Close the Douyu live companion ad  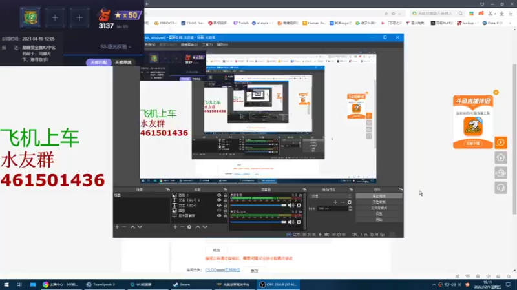[x=496, y=92]
